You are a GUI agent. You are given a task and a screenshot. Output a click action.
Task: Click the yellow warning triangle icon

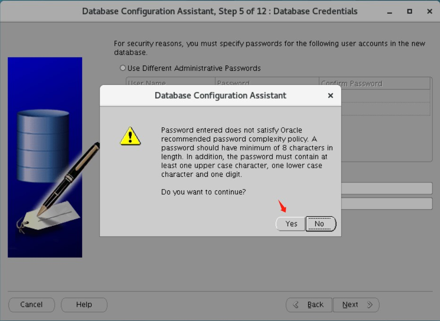tap(130, 136)
